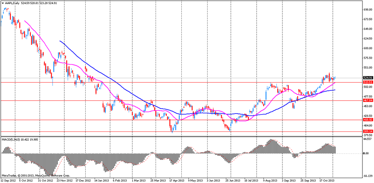The height and width of the screenshot is (183, 374).
Task: Click the 9 May 2013 date label
Action: (196, 181)
